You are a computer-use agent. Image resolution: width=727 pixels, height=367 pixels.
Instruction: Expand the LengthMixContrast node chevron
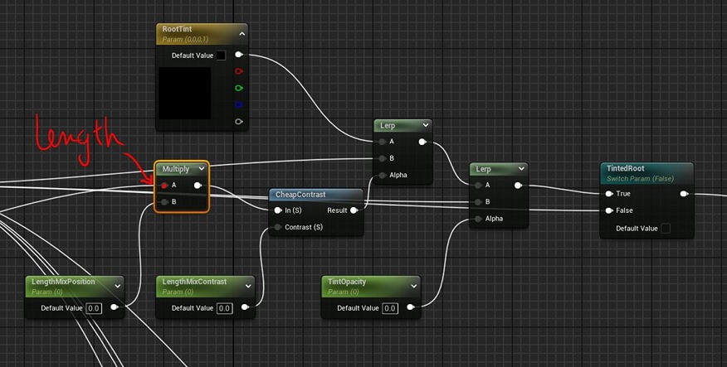pos(248,286)
